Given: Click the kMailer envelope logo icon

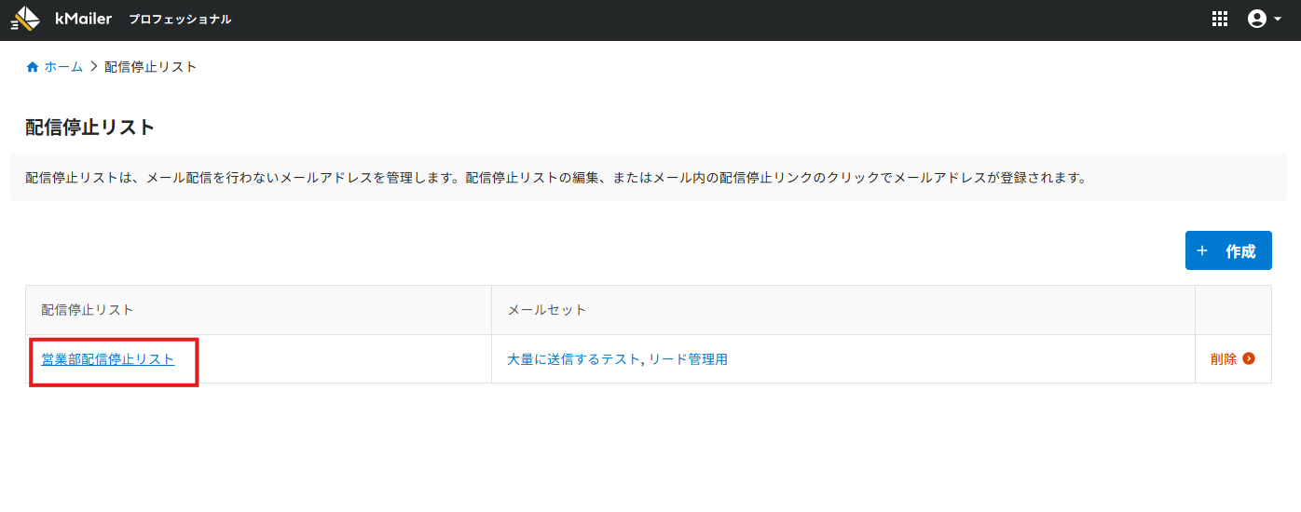Looking at the screenshot, I should coord(25,19).
